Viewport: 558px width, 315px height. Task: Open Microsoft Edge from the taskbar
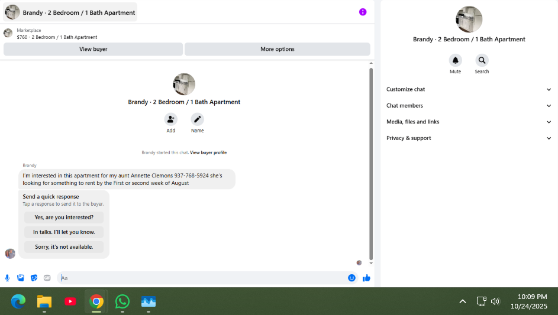coord(18,301)
